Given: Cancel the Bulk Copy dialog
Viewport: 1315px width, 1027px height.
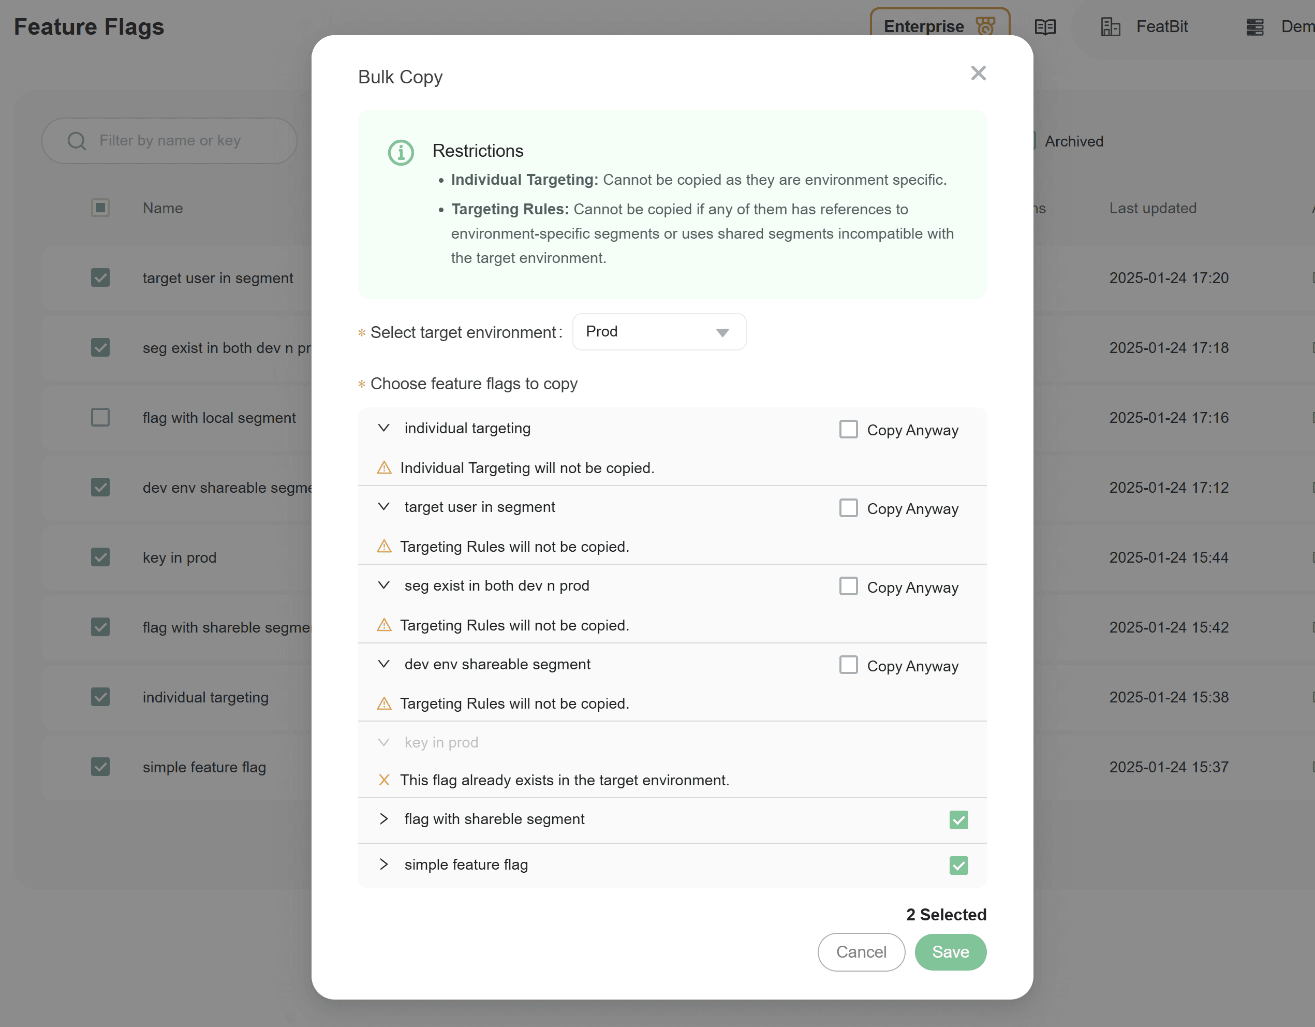Looking at the screenshot, I should click(861, 952).
